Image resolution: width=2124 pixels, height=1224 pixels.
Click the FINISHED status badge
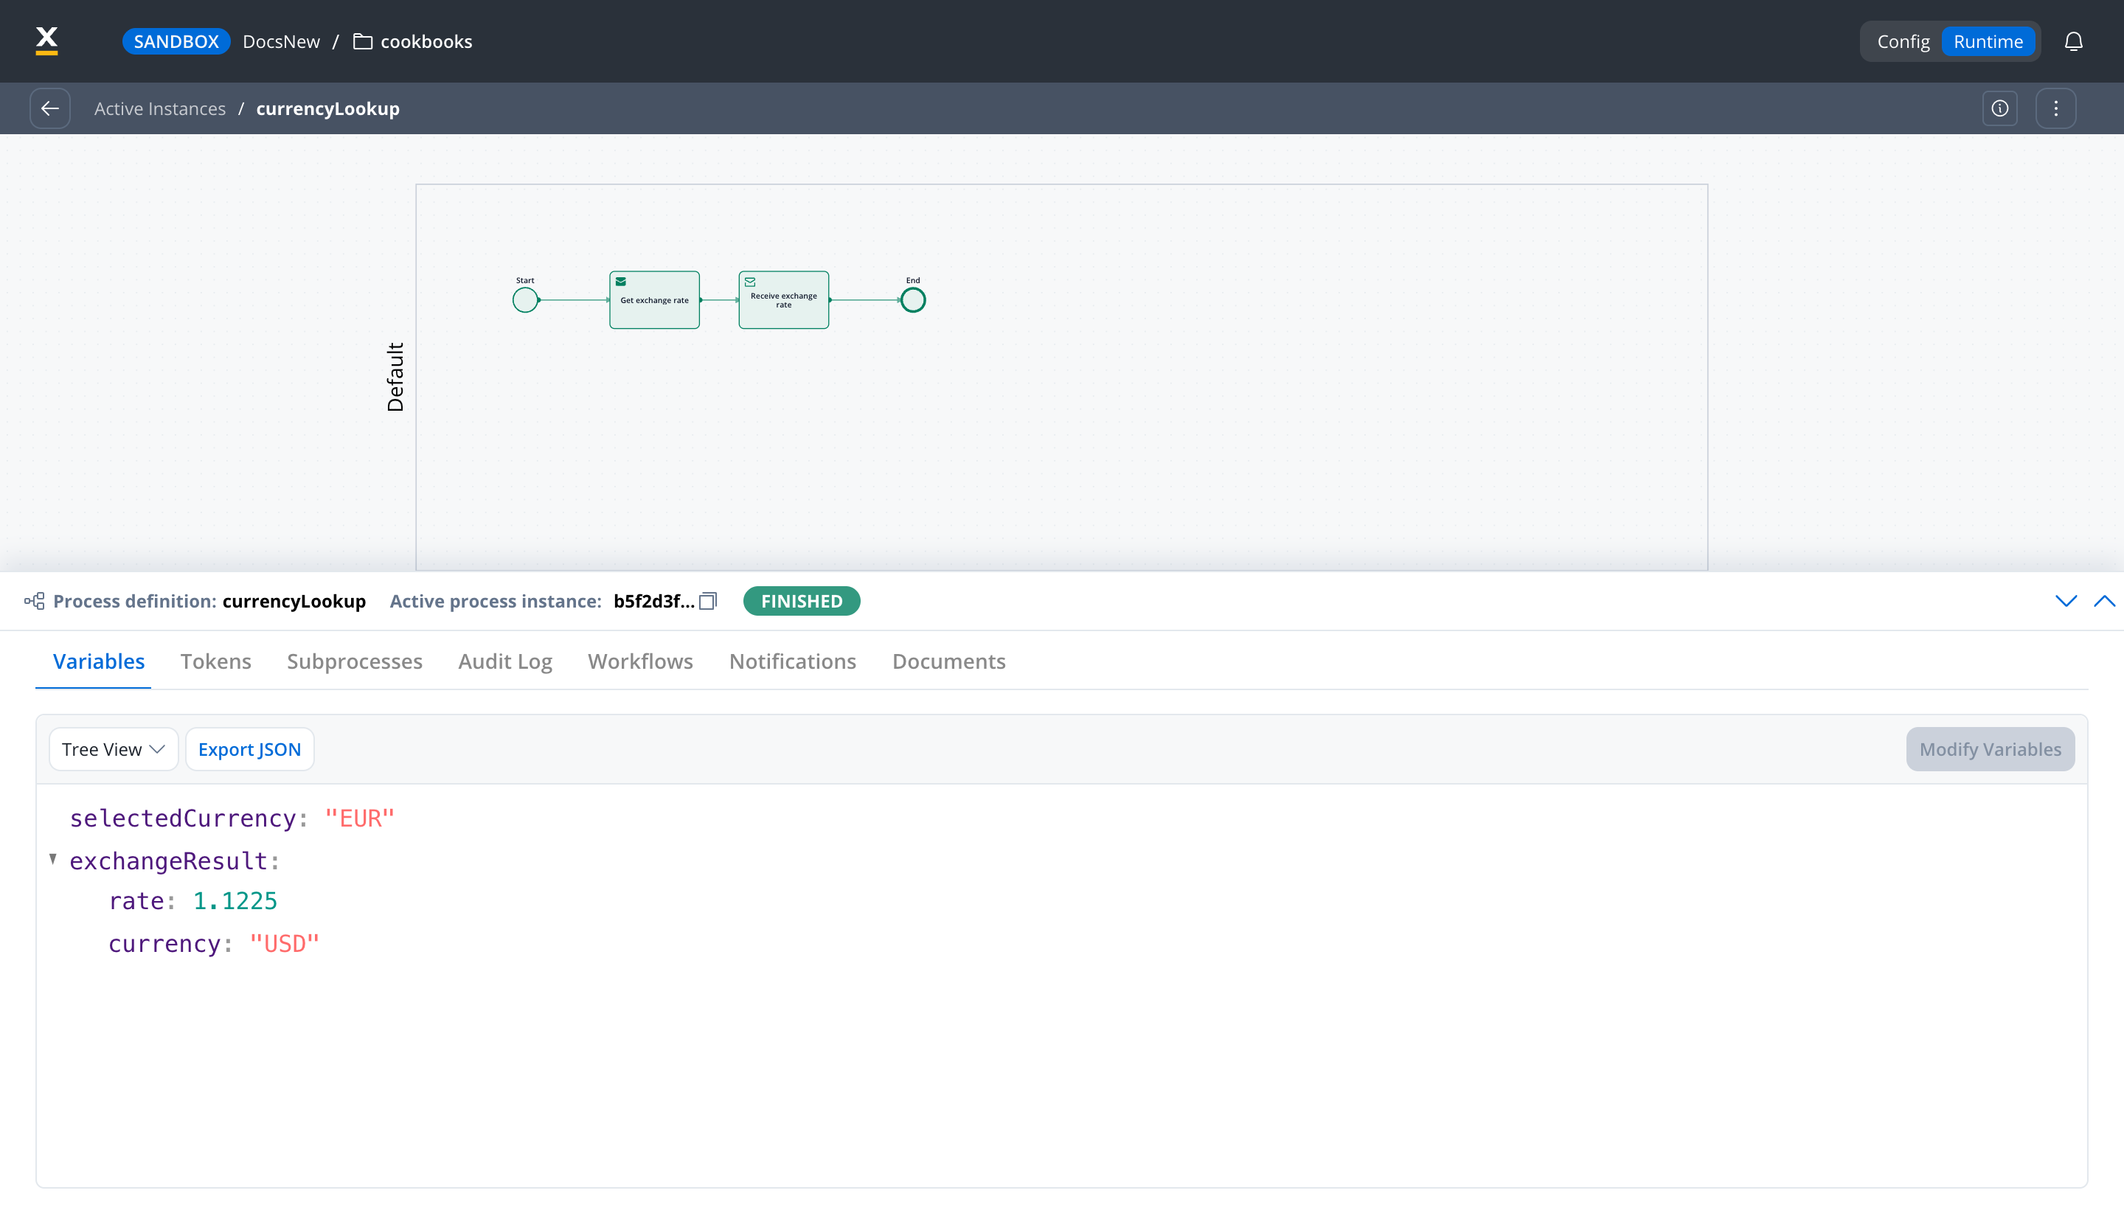tap(802, 601)
